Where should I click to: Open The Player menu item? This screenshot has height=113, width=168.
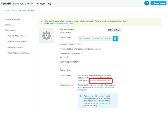(x=41, y=4)
